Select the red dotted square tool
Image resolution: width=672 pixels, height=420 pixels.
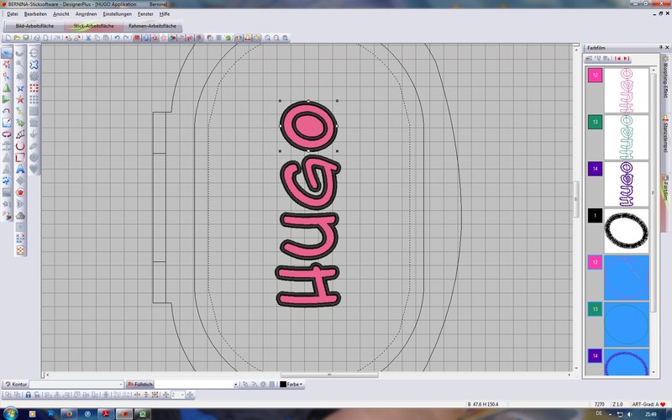pos(34,88)
